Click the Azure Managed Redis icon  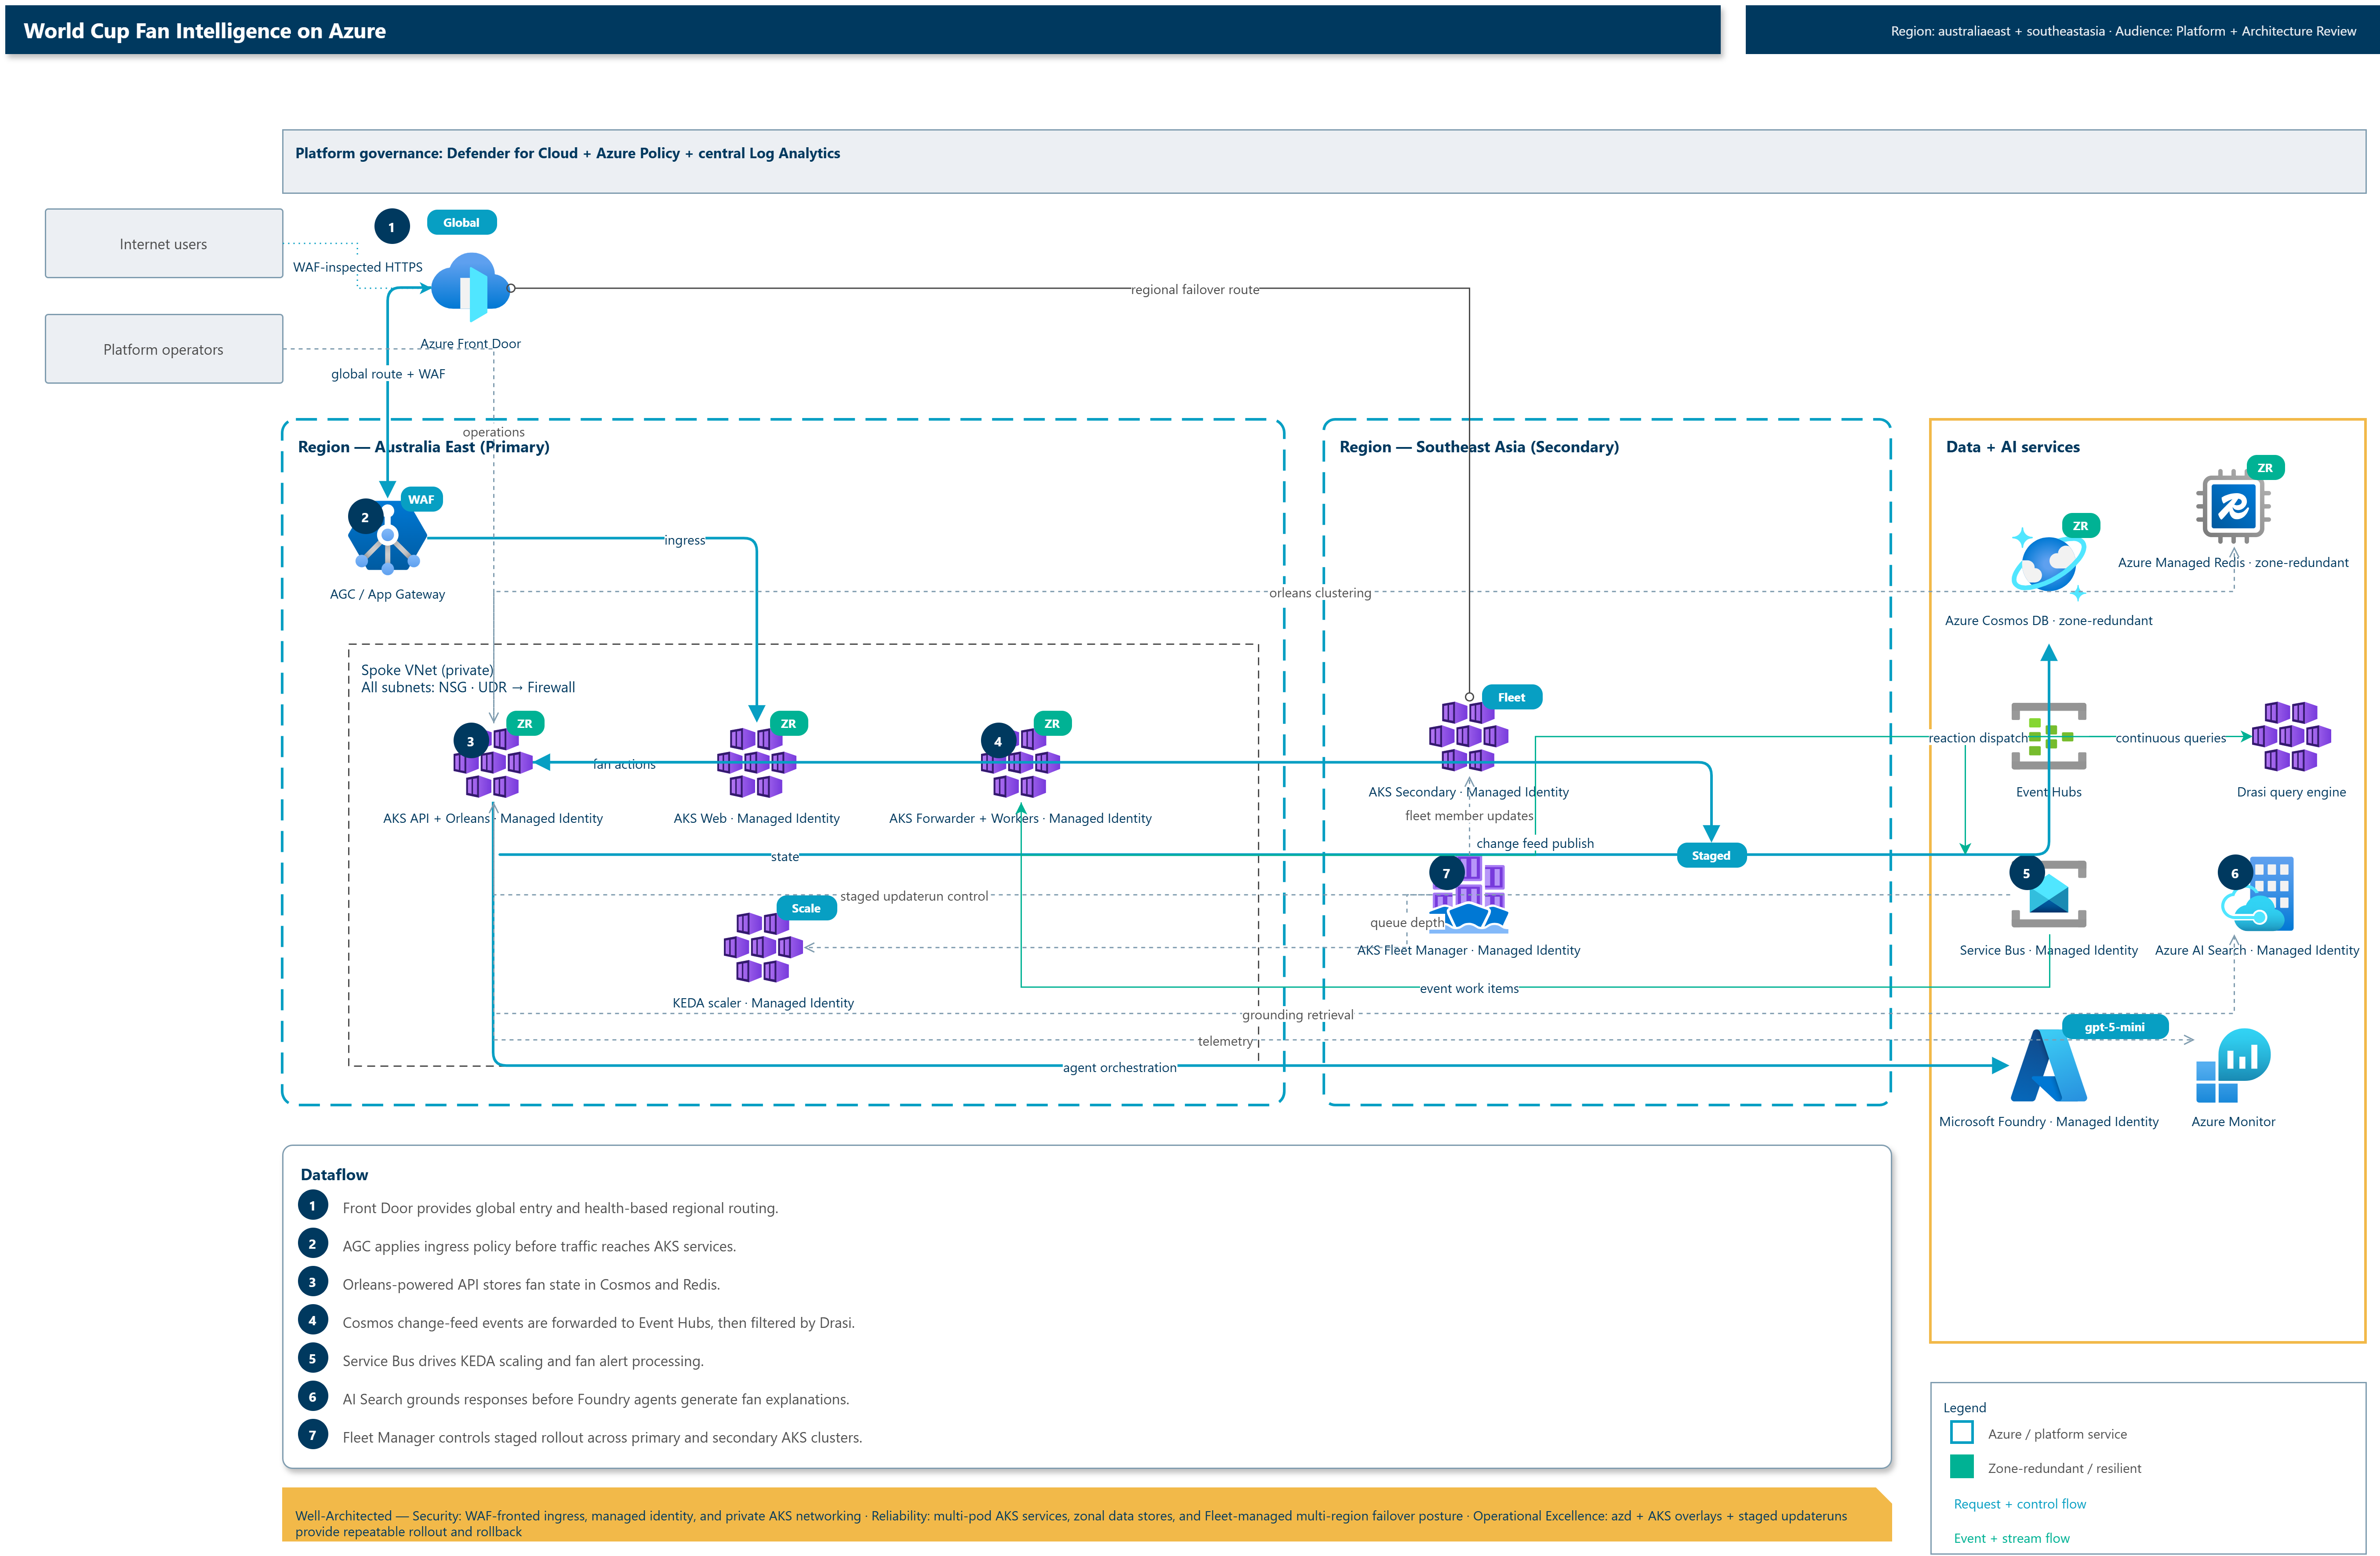[2233, 506]
